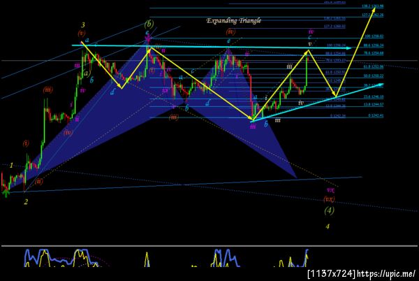The width and height of the screenshot is (419, 281).
Task: Select the magenta star marker under (b)
Action: pos(147,40)
